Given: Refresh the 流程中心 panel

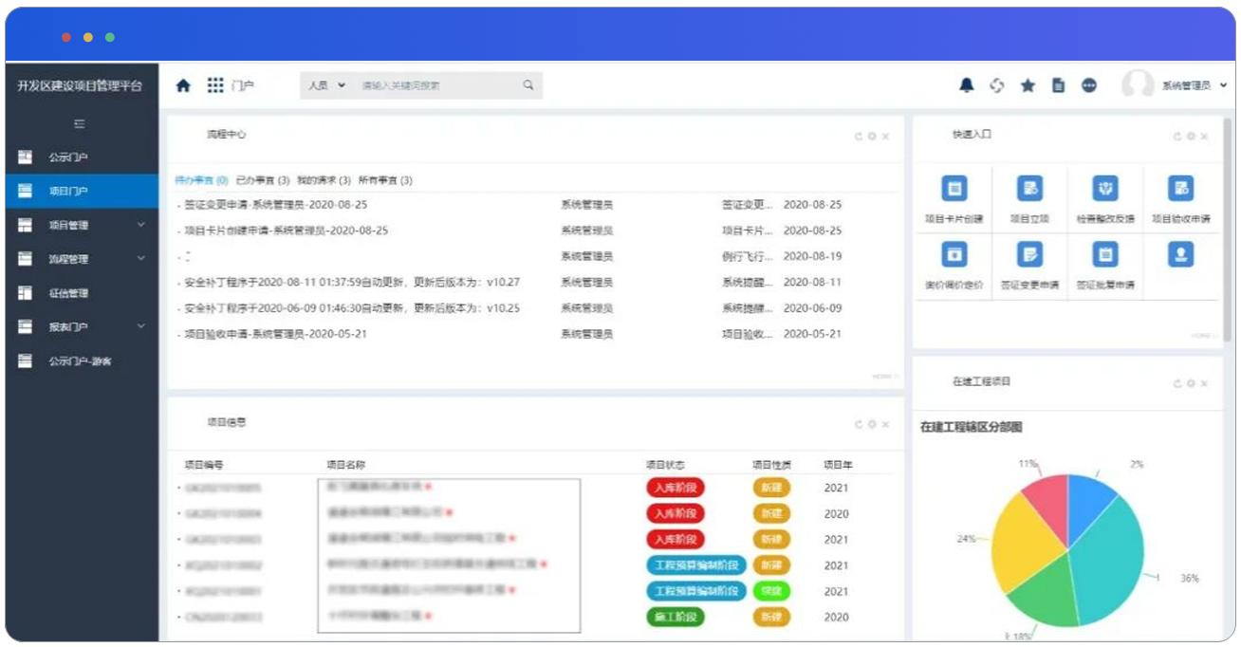Looking at the screenshot, I should 859,137.
